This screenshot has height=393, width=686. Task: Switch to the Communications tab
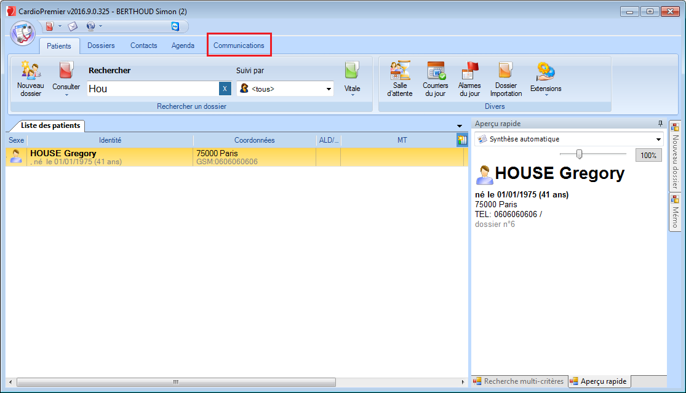point(239,46)
